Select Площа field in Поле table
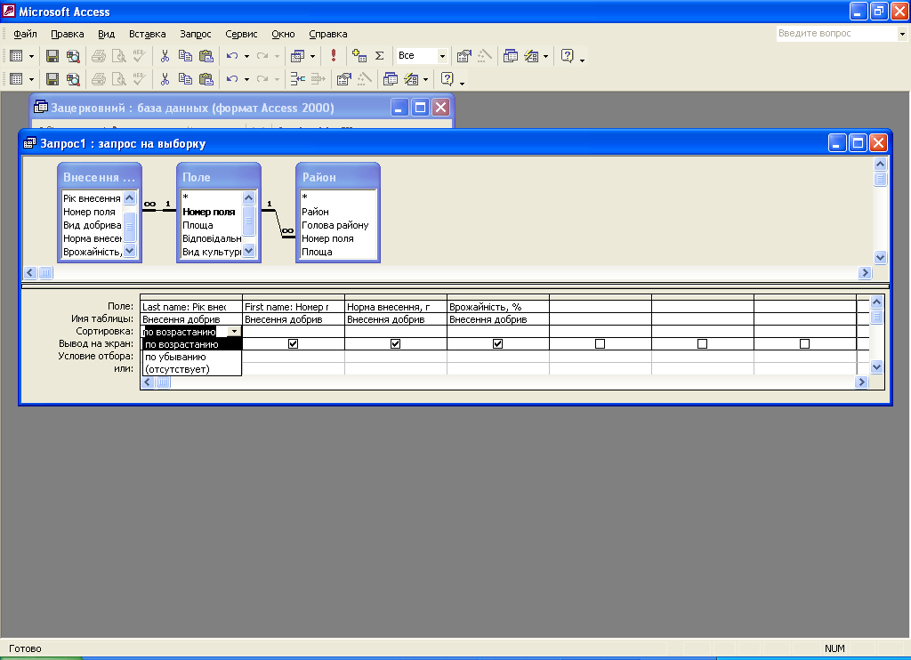The image size is (911, 660). click(198, 225)
